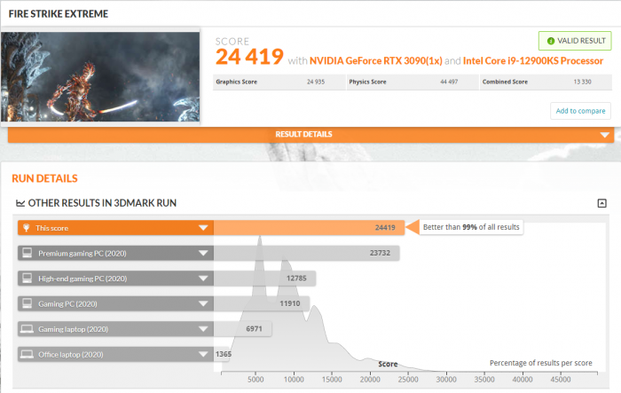This screenshot has height=393, width=621.
Task: Collapse the Other Results in 3DMark Run panel
Action: pos(602,203)
